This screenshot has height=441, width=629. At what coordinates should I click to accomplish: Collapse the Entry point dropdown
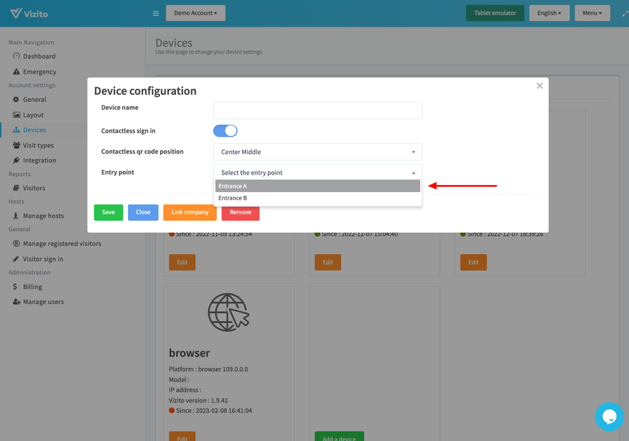(317, 172)
